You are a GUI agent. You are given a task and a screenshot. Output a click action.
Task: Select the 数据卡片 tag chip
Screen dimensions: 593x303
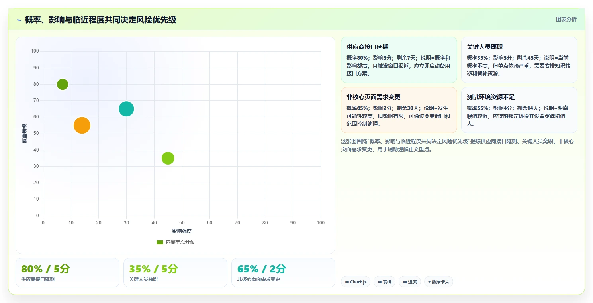(x=438, y=282)
